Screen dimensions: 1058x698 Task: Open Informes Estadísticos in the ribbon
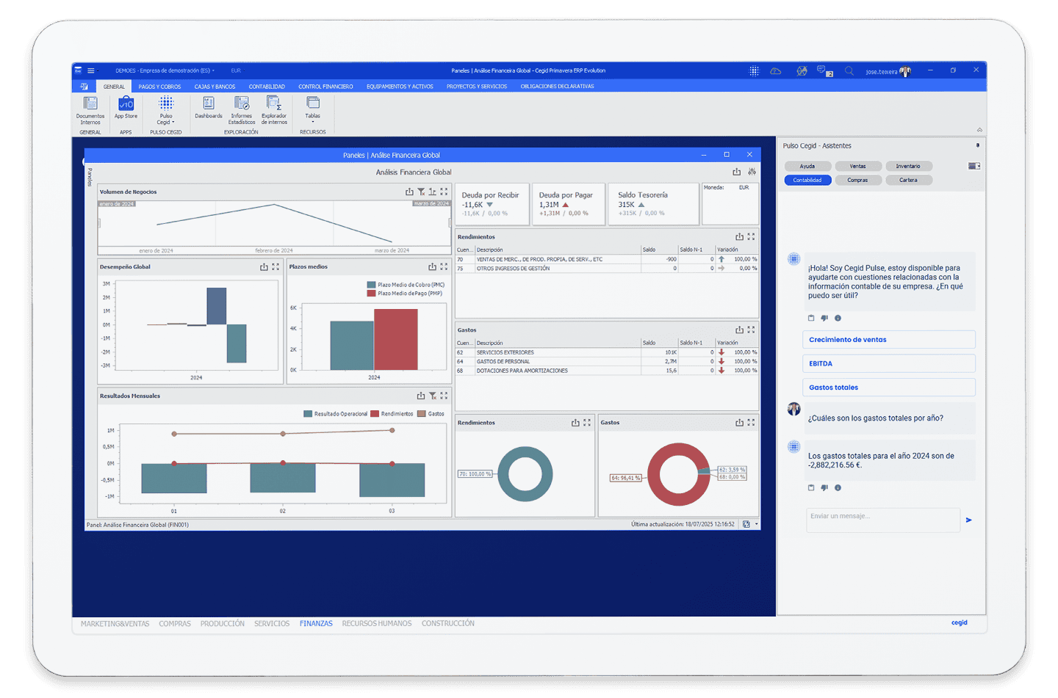[241, 109]
